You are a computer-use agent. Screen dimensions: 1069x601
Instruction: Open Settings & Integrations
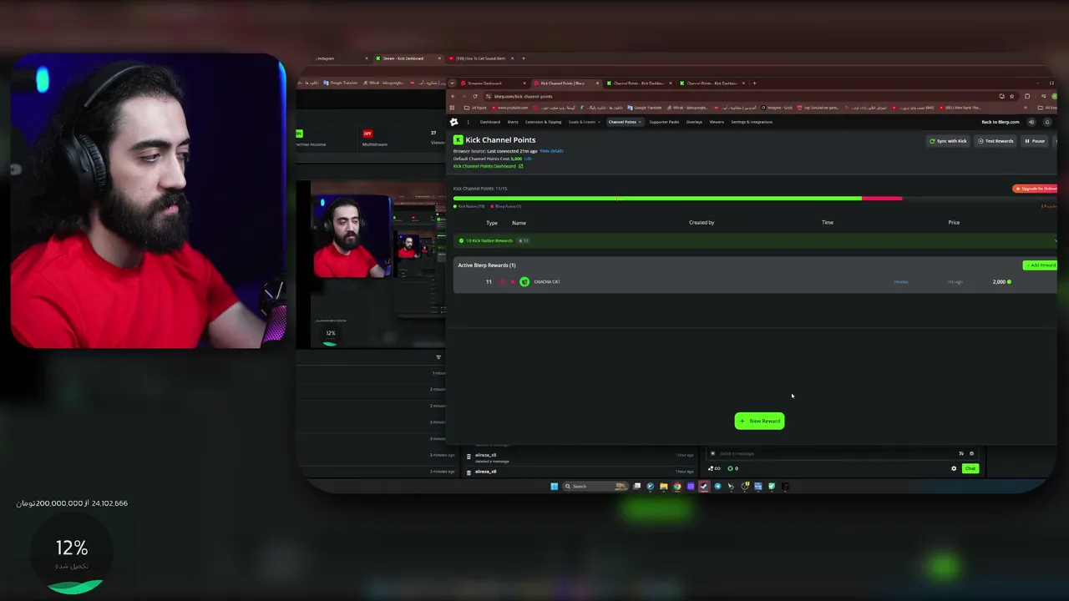(752, 122)
